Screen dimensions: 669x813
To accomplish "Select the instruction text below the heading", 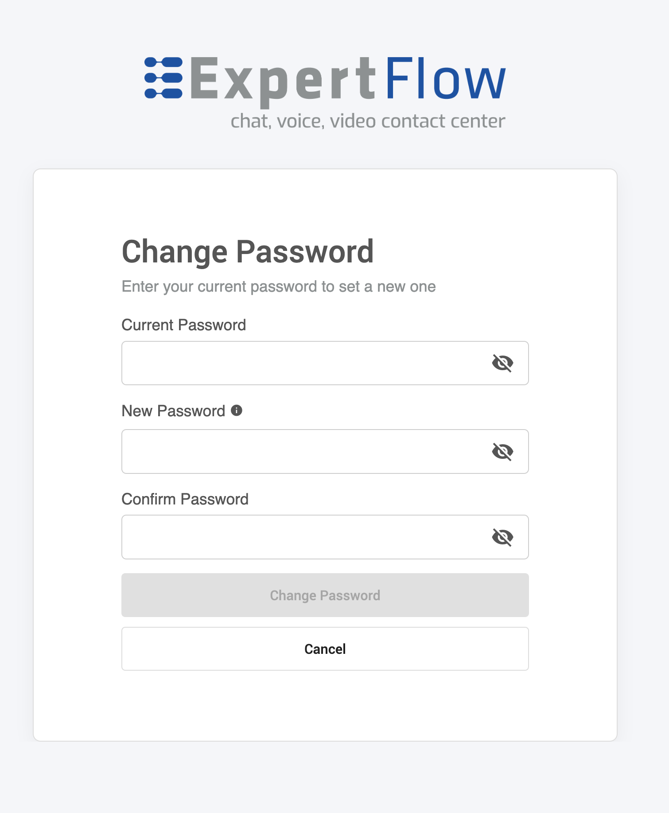I will 279,286.
